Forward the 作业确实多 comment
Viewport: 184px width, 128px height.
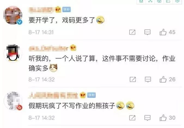133,79
